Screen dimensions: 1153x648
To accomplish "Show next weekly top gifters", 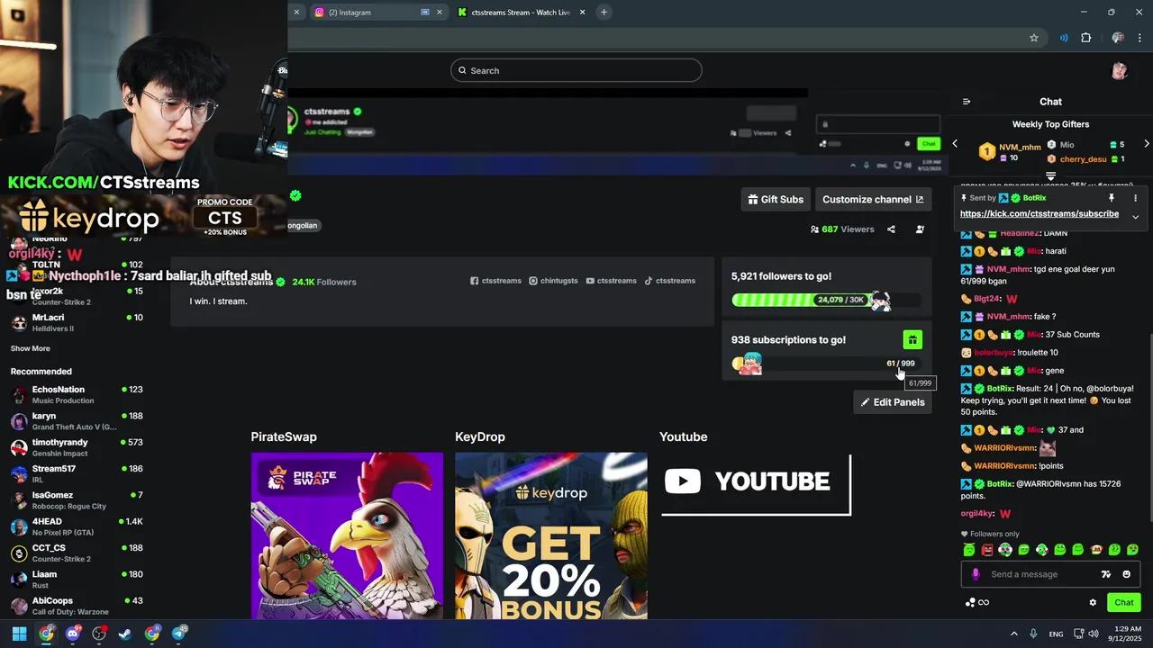I will [1146, 144].
